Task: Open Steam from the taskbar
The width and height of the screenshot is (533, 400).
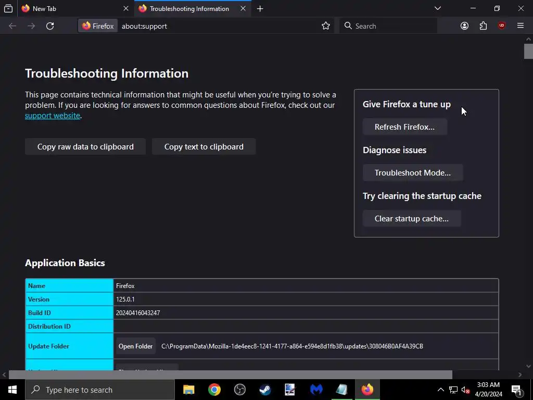Action: coord(265,390)
